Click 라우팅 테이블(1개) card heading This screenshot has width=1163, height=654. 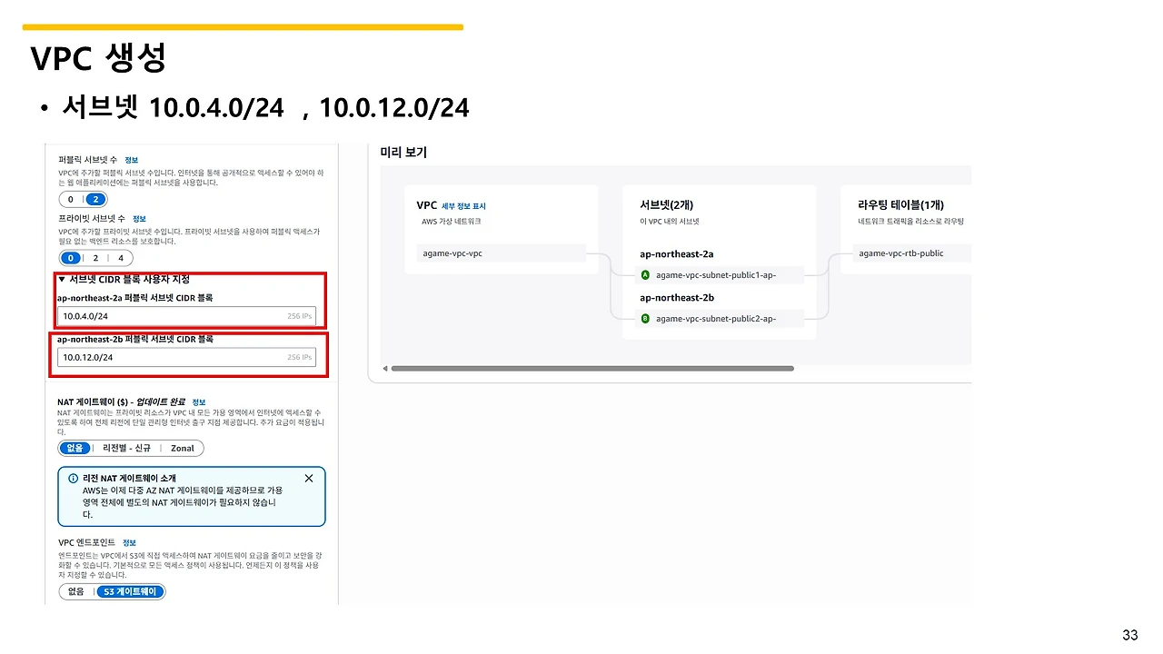[x=900, y=205]
